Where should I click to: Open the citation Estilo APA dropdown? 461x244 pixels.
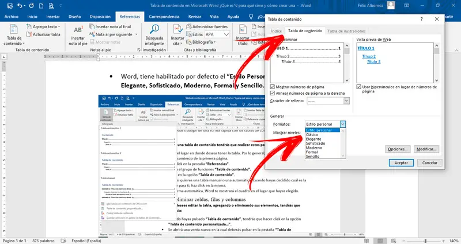(x=226, y=34)
